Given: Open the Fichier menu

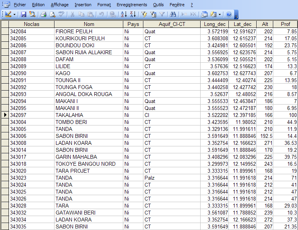Looking at the screenshot, I should tap(20, 5).
